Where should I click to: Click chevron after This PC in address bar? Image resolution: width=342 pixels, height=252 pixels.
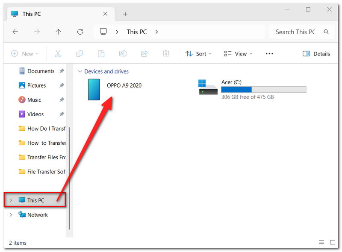(x=156, y=32)
